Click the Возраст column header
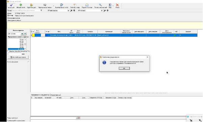 point(188,32)
